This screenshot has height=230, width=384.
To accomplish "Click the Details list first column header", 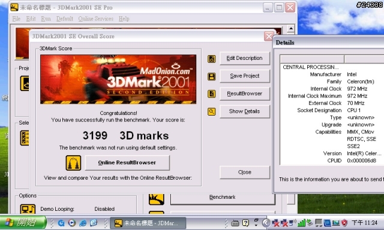I will [x=312, y=59].
